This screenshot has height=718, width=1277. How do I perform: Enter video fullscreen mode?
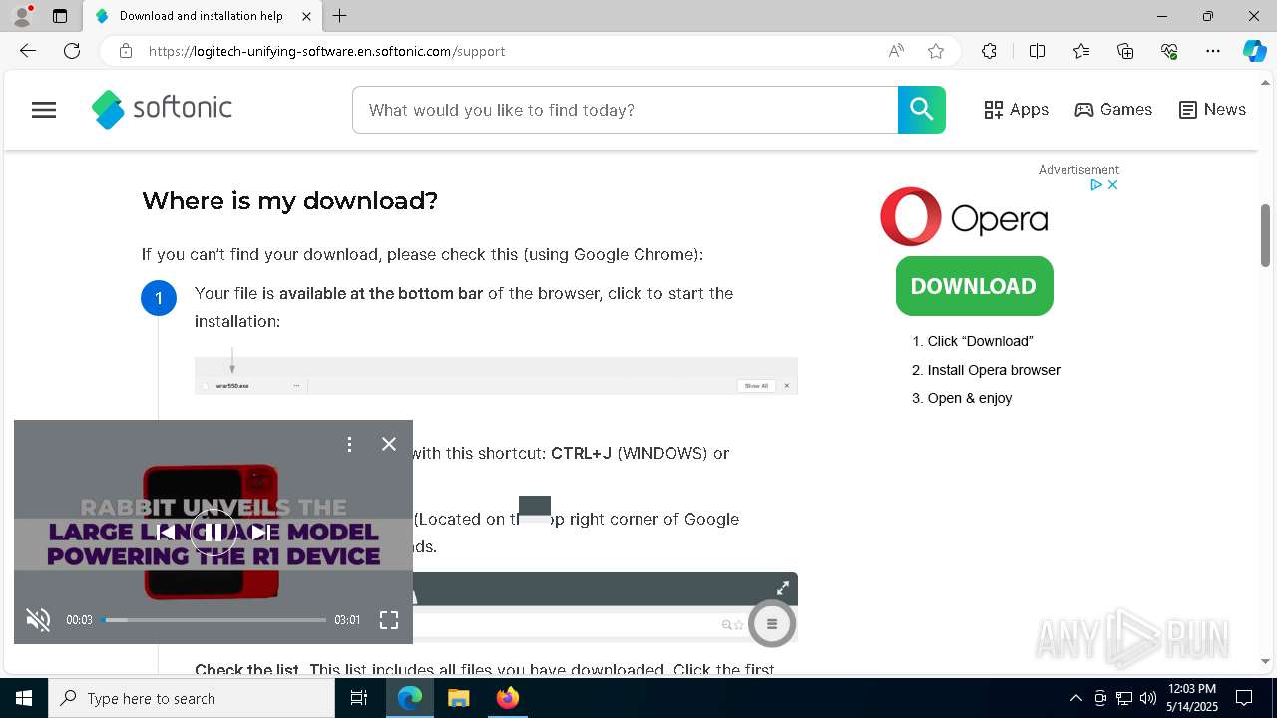389,620
